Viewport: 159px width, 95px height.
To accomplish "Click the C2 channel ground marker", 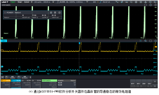I will click(x=2, y=67).
